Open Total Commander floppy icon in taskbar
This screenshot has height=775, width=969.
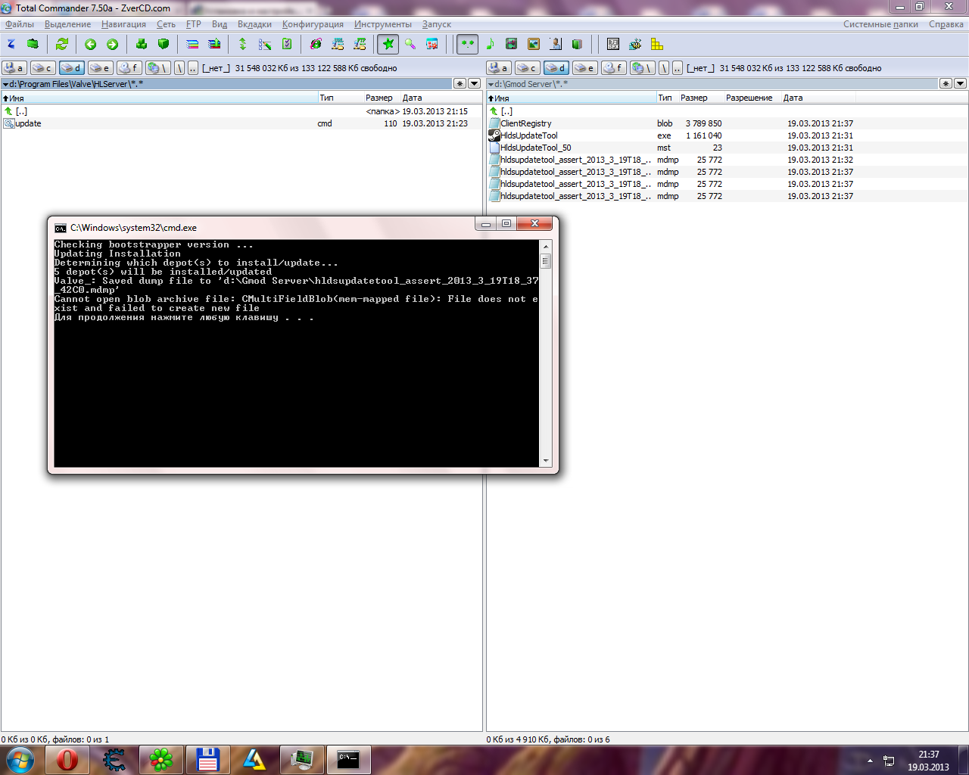(x=208, y=760)
